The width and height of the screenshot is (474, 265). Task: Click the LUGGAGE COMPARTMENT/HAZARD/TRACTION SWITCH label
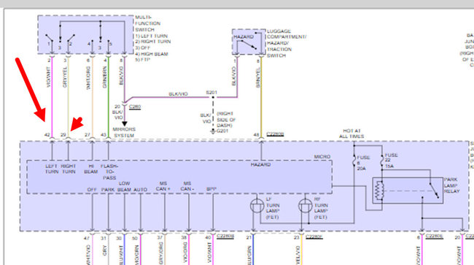pyautogui.click(x=287, y=43)
